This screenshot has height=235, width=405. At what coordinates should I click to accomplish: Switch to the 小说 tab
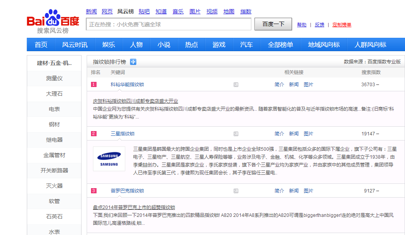coord(164,44)
